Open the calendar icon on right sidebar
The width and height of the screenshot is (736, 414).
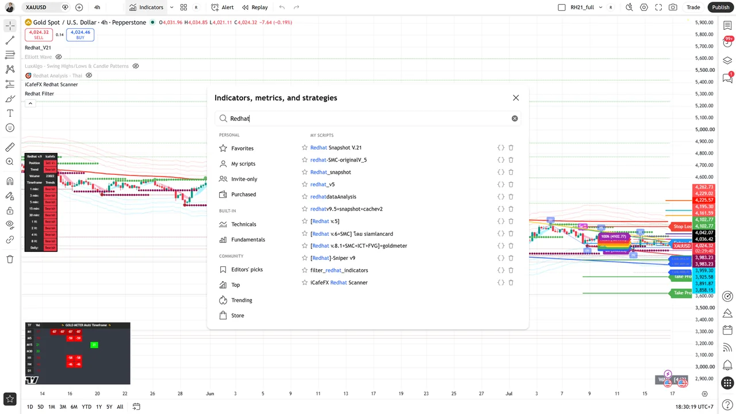tap(727, 331)
